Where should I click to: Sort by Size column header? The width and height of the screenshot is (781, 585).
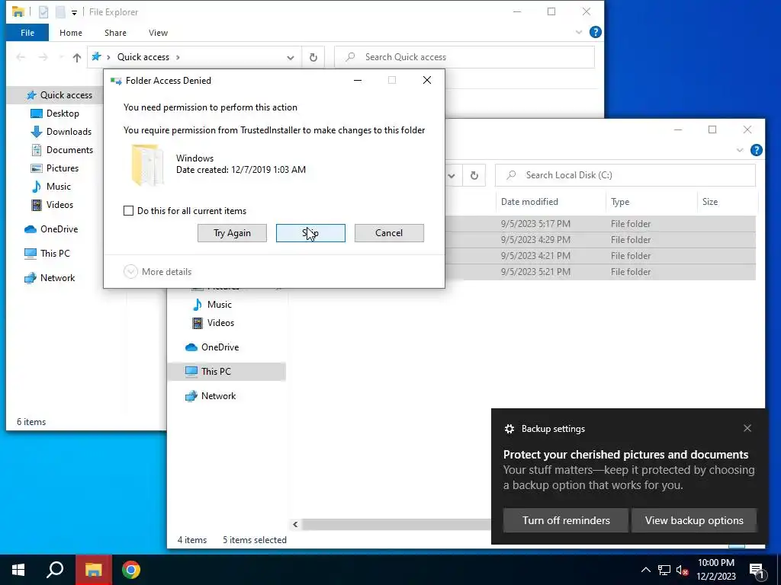[x=726, y=202]
